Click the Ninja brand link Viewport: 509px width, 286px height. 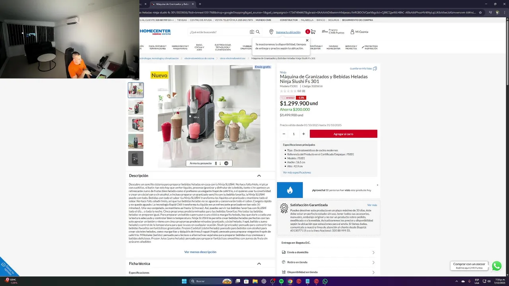283,72
